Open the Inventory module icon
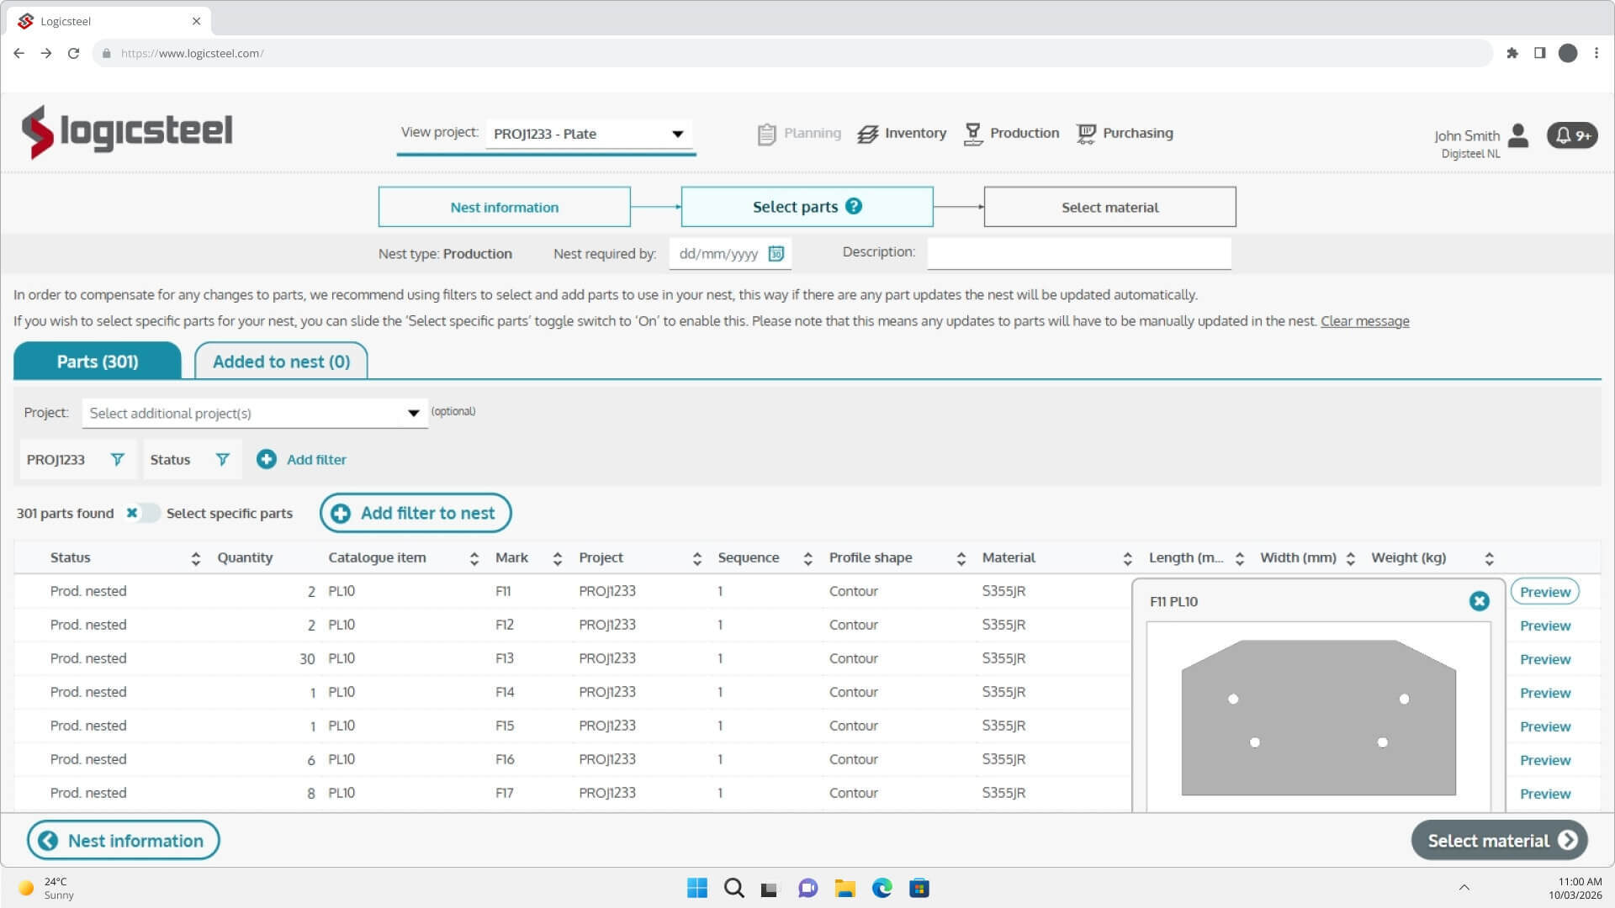The height and width of the screenshot is (908, 1615). click(x=867, y=134)
